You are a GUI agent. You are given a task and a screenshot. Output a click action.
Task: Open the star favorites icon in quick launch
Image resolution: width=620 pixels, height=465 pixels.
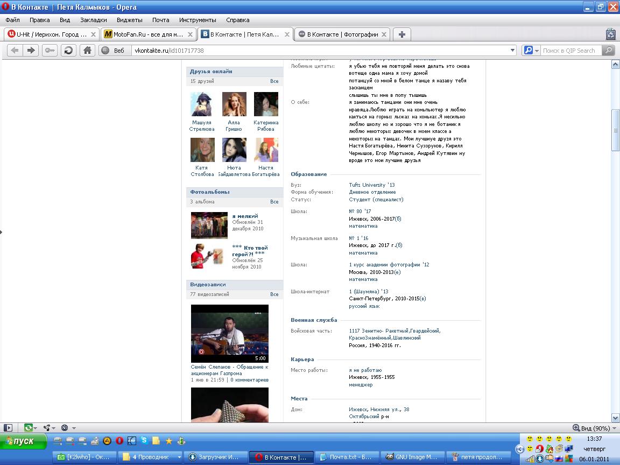(x=169, y=440)
